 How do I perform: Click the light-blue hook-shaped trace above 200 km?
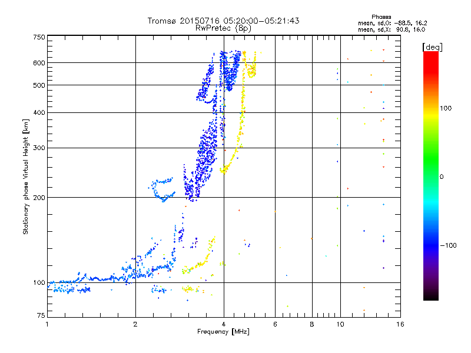tap(161, 189)
